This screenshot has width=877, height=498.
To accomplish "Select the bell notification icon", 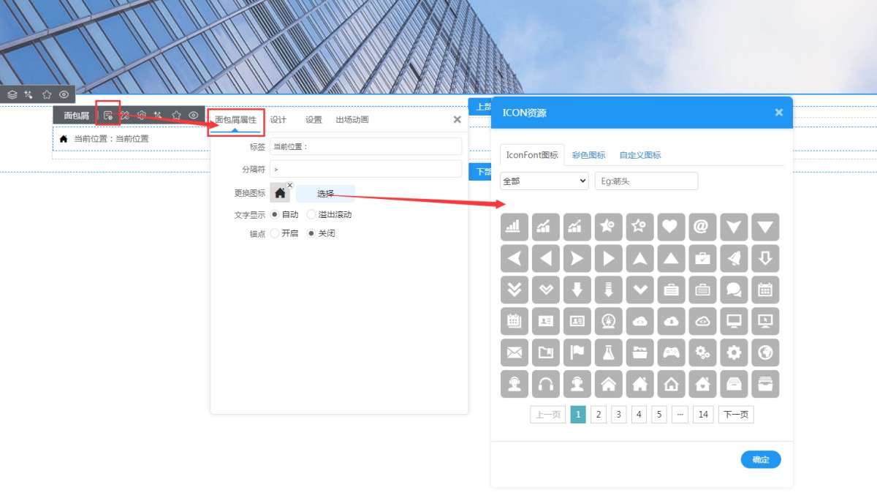I will point(734,258).
